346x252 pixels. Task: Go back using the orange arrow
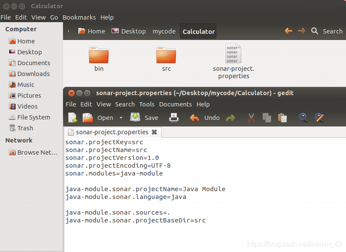[289, 31]
